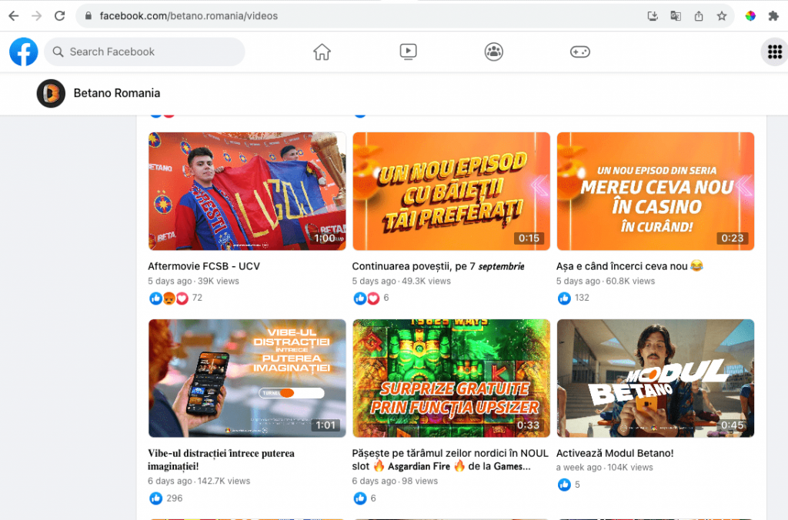Screen dimensions: 788x520
Task: Open the Facebook Video tab
Action: [408, 52]
